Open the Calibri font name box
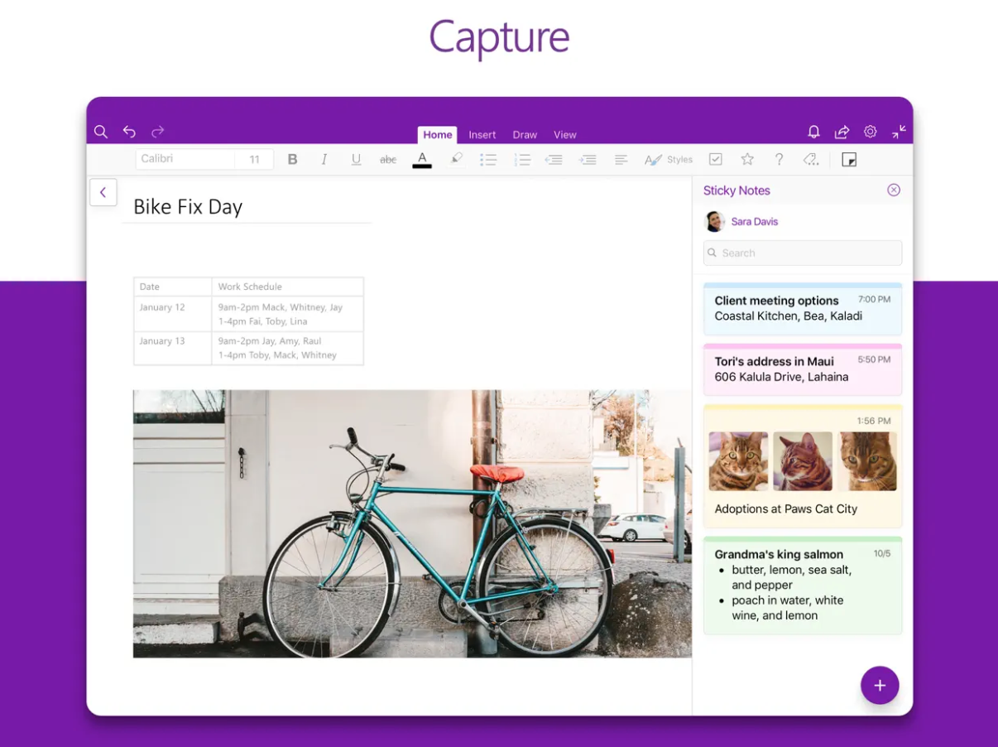Screen dimensions: 998x747 [185, 159]
